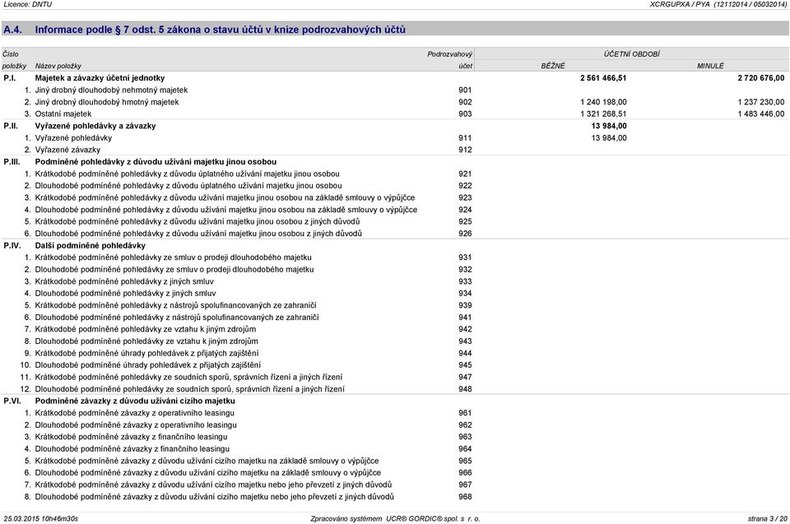This screenshot has width=790, height=524.
Task: Click account number 941
Action: (x=465, y=318)
